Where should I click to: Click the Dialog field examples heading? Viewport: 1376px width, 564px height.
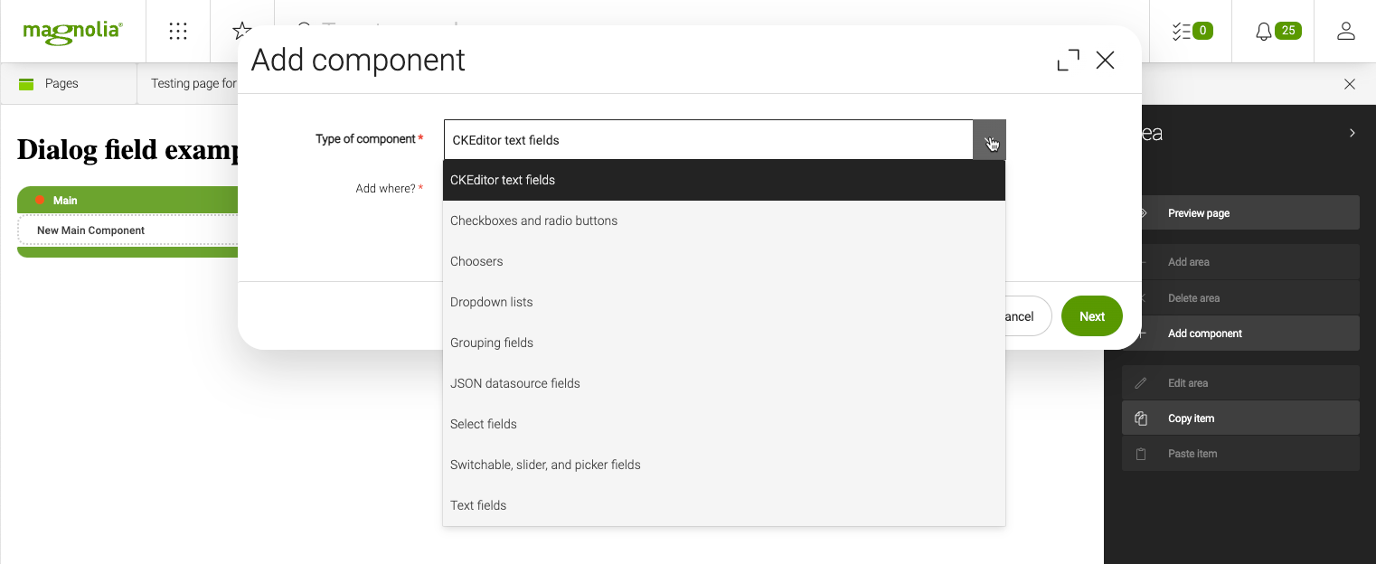(127, 149)
